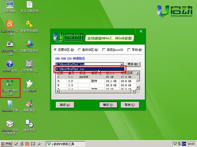Viewport: 197px width, 147px height.
Task: Click 刷新桌面 brush icon
Action: pos(30,106)
